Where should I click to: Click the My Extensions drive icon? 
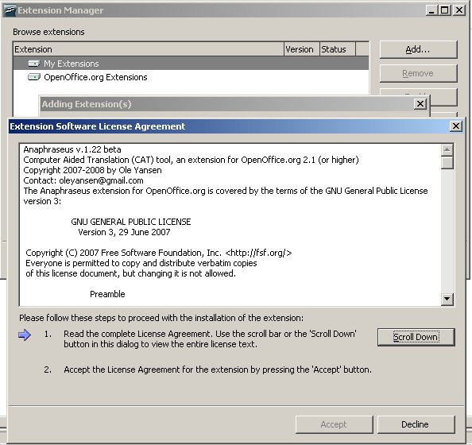tap(33, 64)
